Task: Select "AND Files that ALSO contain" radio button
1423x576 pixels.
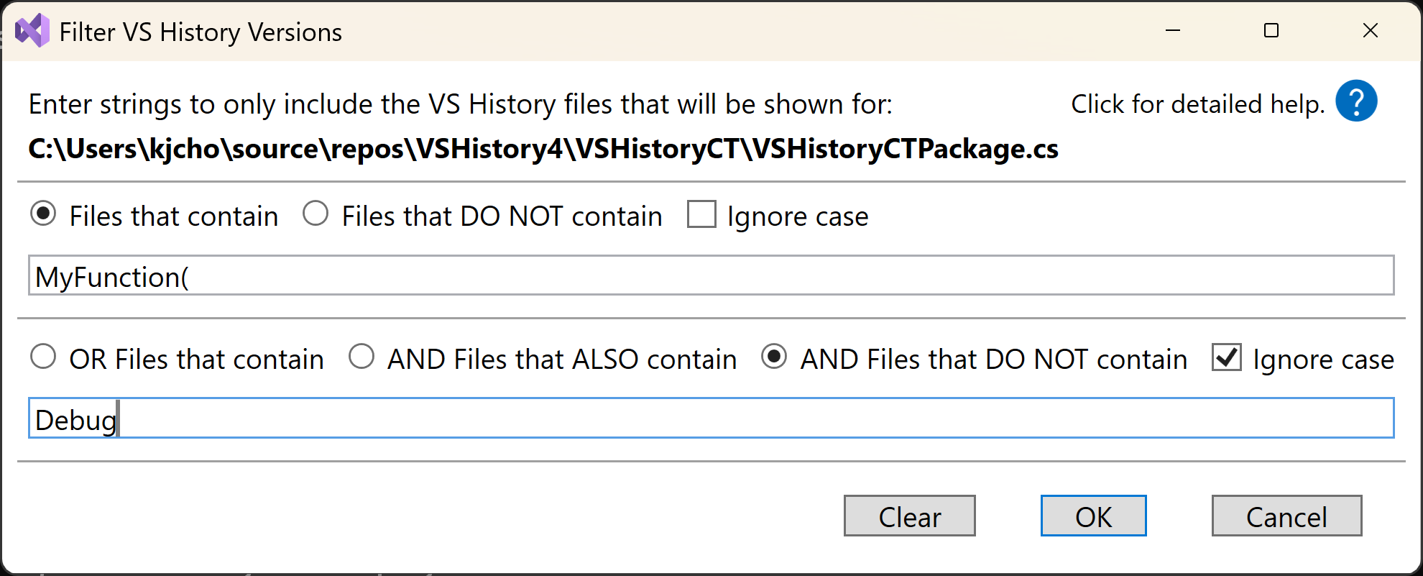Action: coord(361,357)
